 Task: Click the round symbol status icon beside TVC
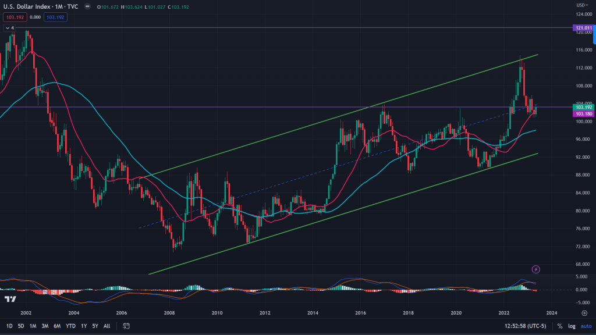click(87, 6)
